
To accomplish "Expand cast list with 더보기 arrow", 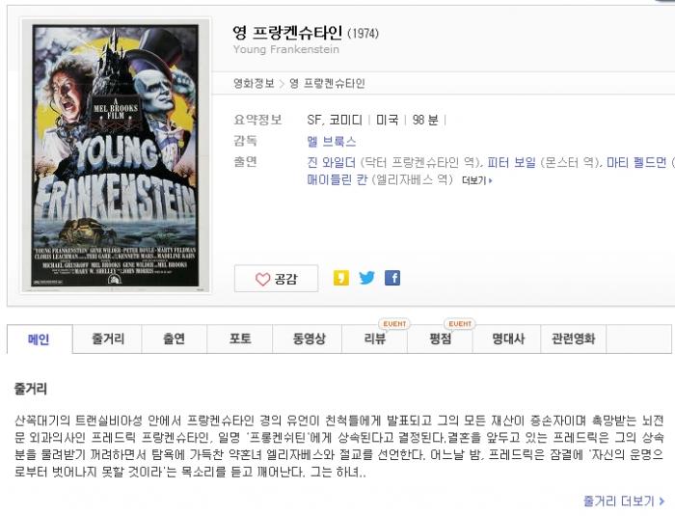I will 477,180.
